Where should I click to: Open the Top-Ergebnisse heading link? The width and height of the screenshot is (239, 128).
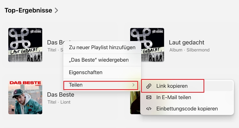[28, 10]
